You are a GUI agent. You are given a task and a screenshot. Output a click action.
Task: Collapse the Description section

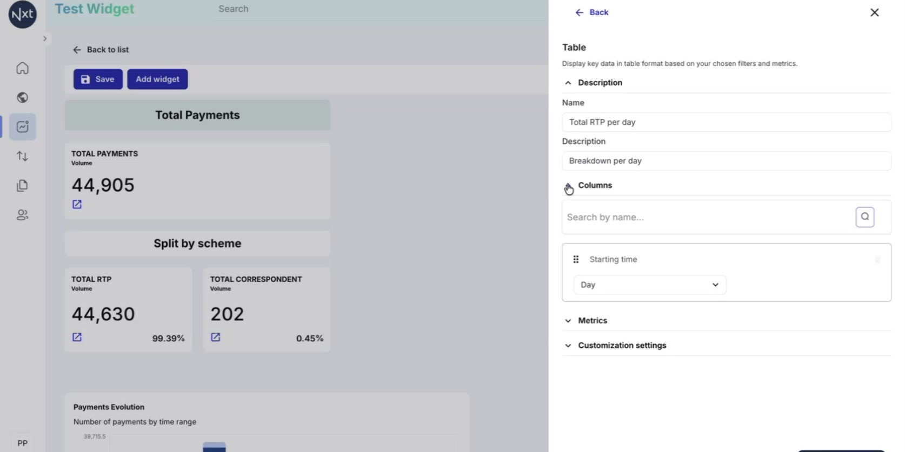click(568, 83)
